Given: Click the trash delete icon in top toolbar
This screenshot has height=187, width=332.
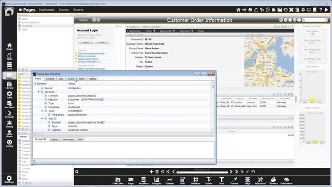Looking at the screenshot, I should point(297,10).
